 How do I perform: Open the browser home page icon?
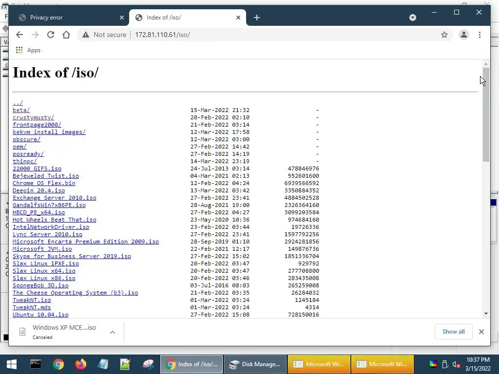[66, 35]
